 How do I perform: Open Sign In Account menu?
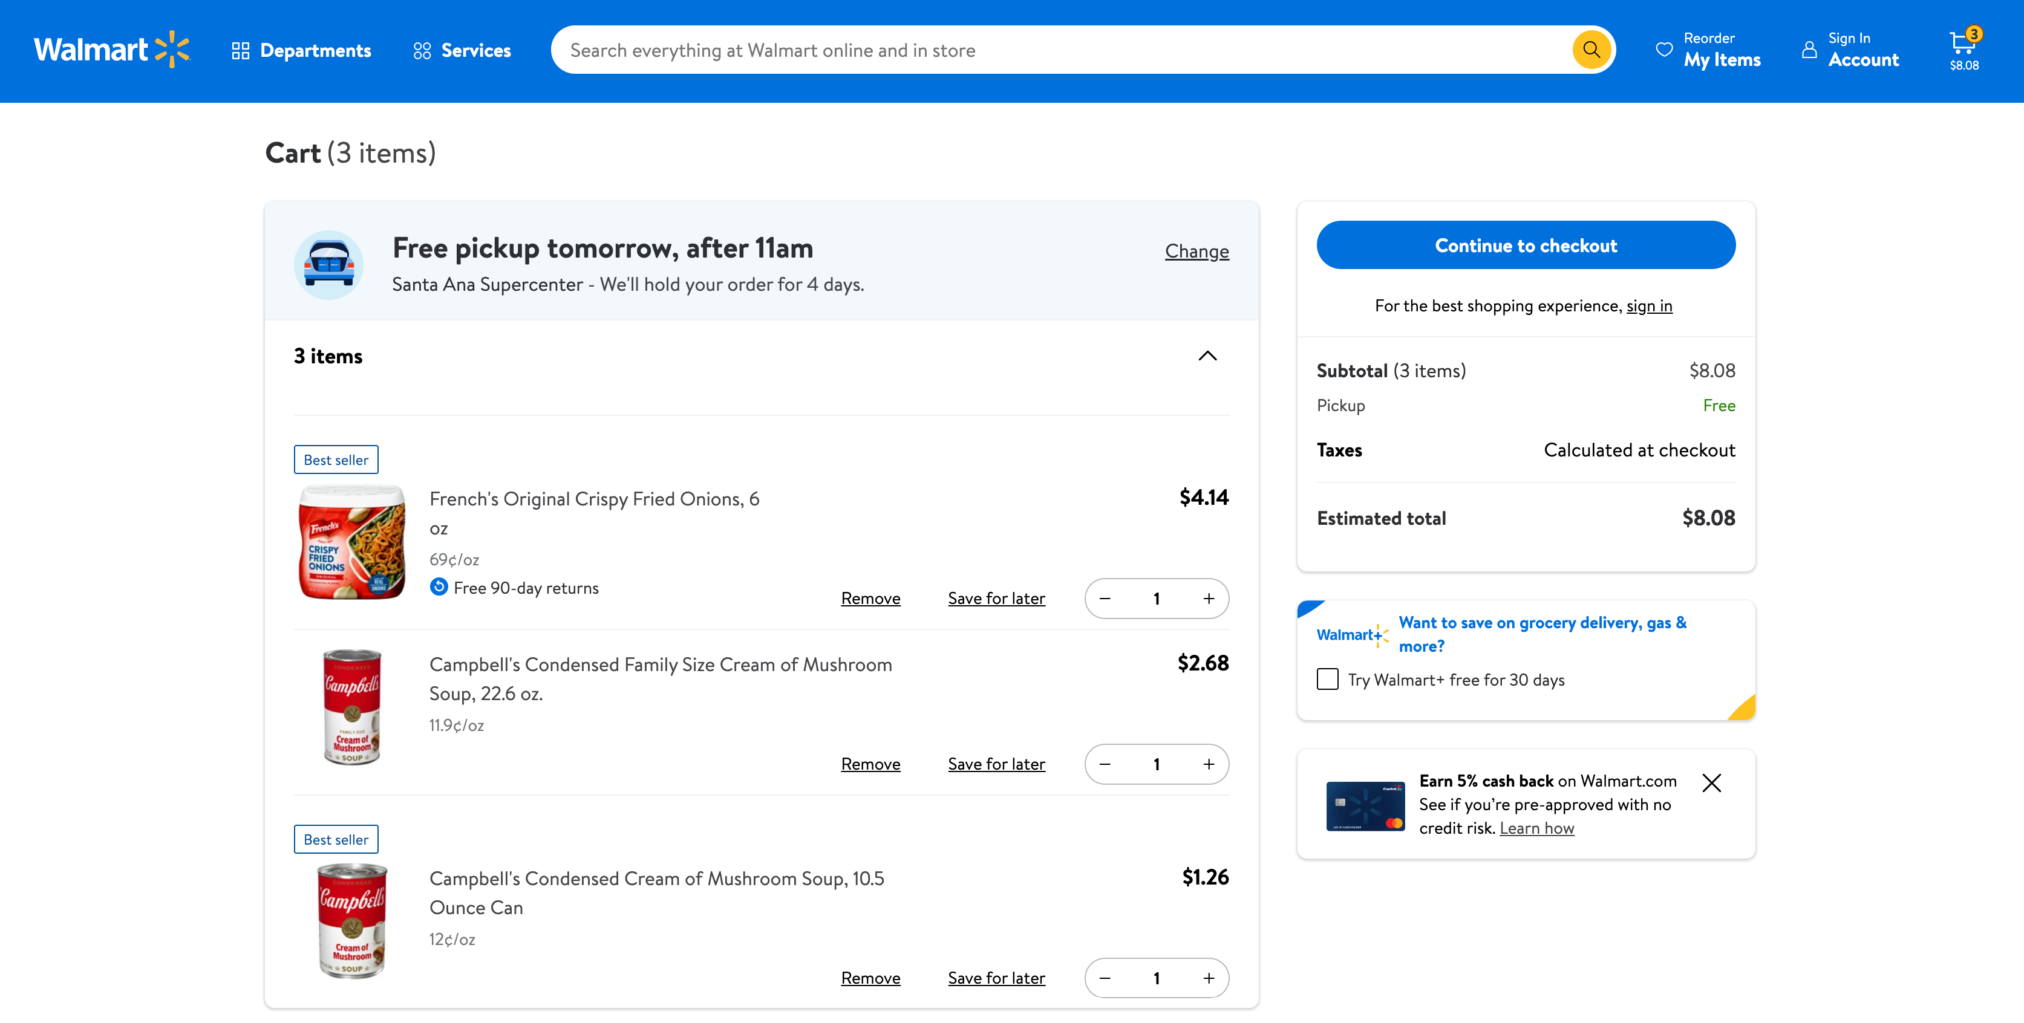point(1850,50)
